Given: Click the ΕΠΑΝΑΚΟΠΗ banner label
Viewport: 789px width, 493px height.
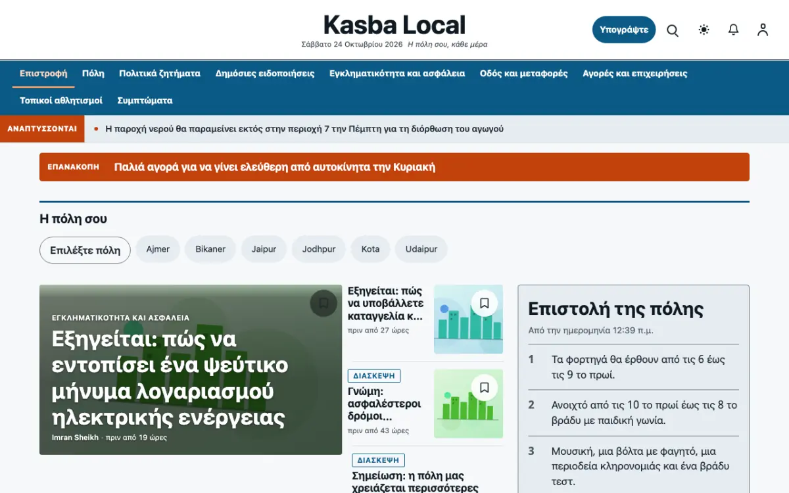Looking at the screenshot, I should tap(74, 167).
